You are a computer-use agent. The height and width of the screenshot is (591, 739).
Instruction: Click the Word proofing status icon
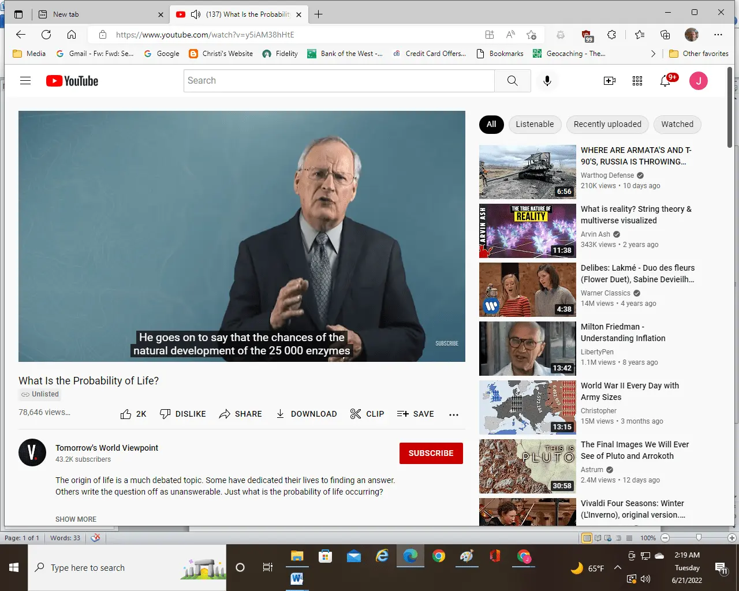click(x=95, y=538)
